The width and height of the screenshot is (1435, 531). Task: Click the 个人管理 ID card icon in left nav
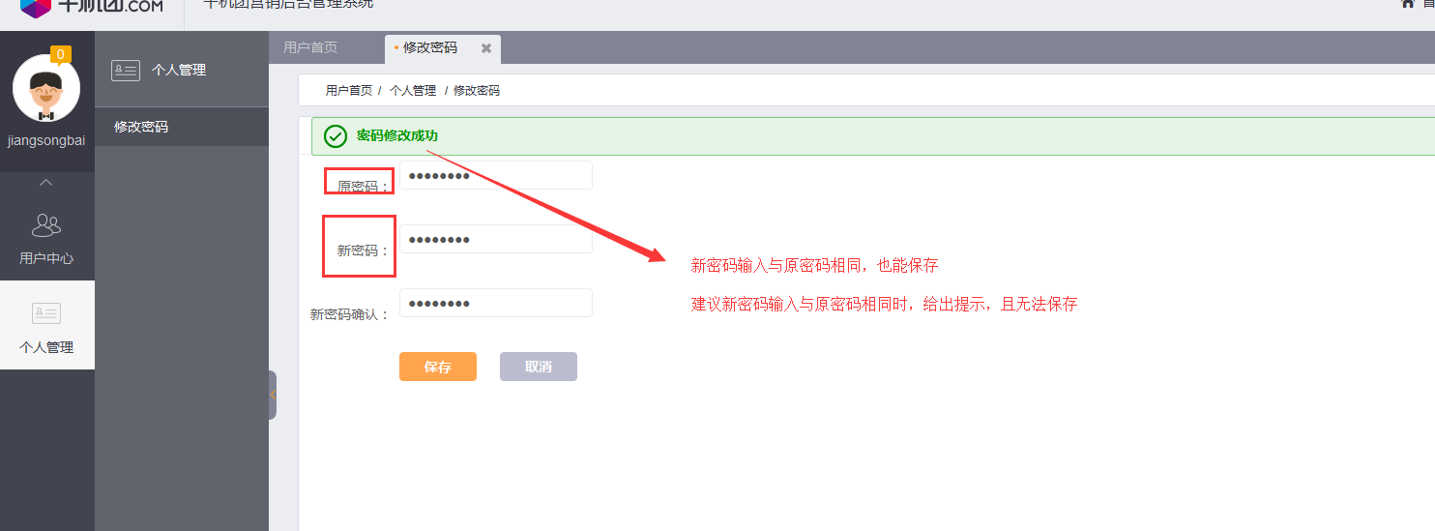(46, 312)
